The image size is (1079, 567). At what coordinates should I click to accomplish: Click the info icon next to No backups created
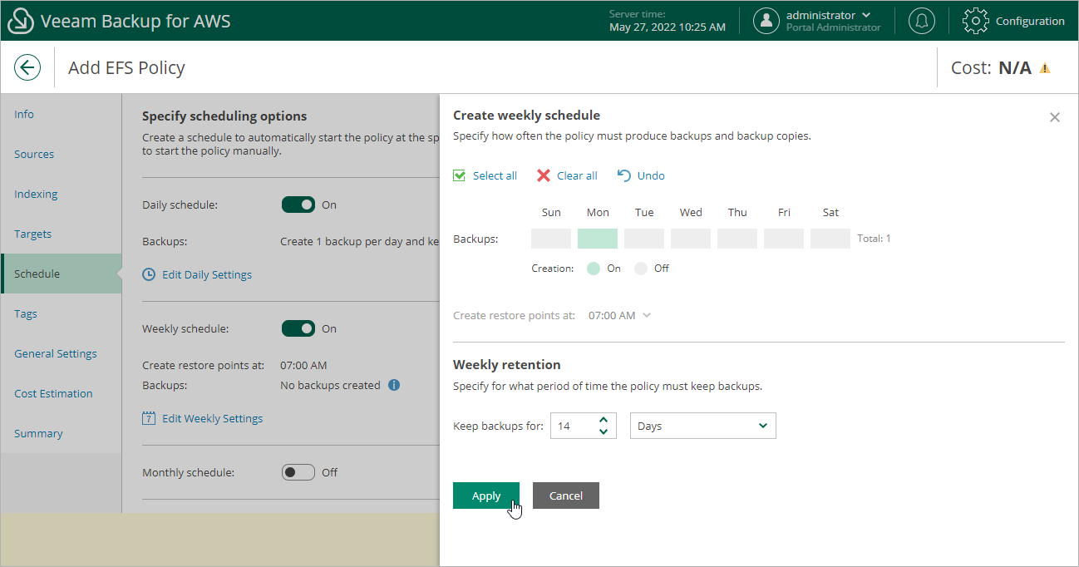(394, 385)
